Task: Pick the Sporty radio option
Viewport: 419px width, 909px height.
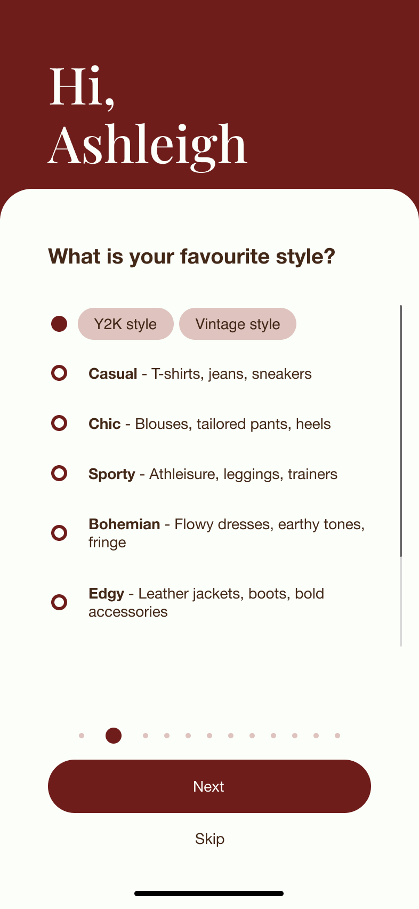Action: pos(59,474)
